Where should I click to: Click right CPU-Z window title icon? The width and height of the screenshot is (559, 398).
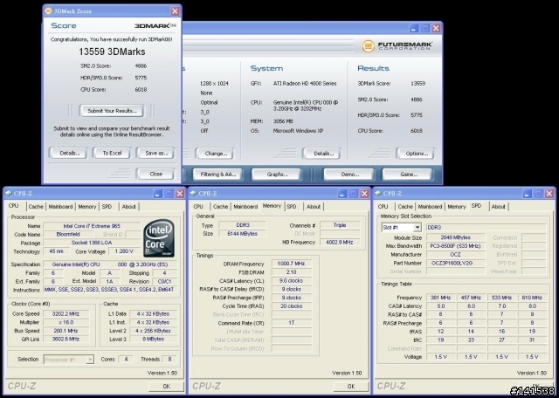point(378,194)
